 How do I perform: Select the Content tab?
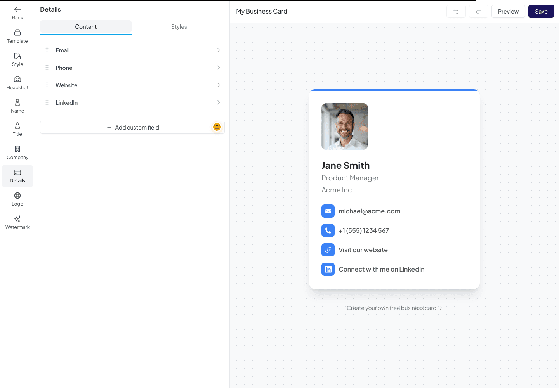tap(86, 27)
